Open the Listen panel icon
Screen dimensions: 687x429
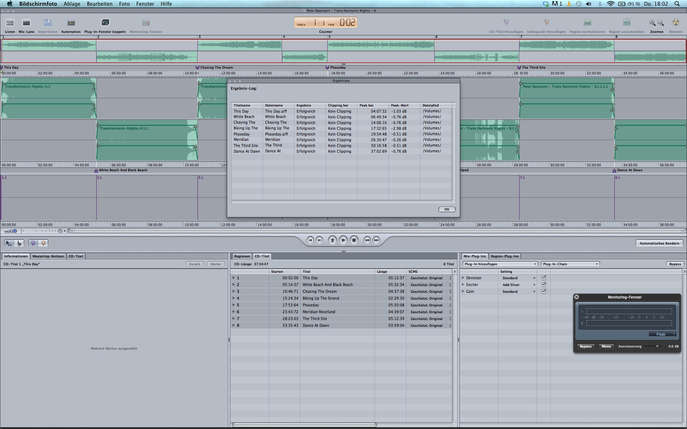[x=10, y=23]
